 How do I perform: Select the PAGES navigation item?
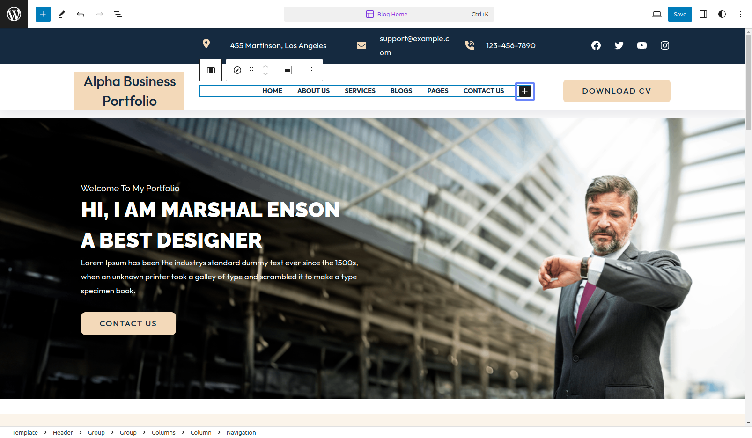tap(438, 91)
